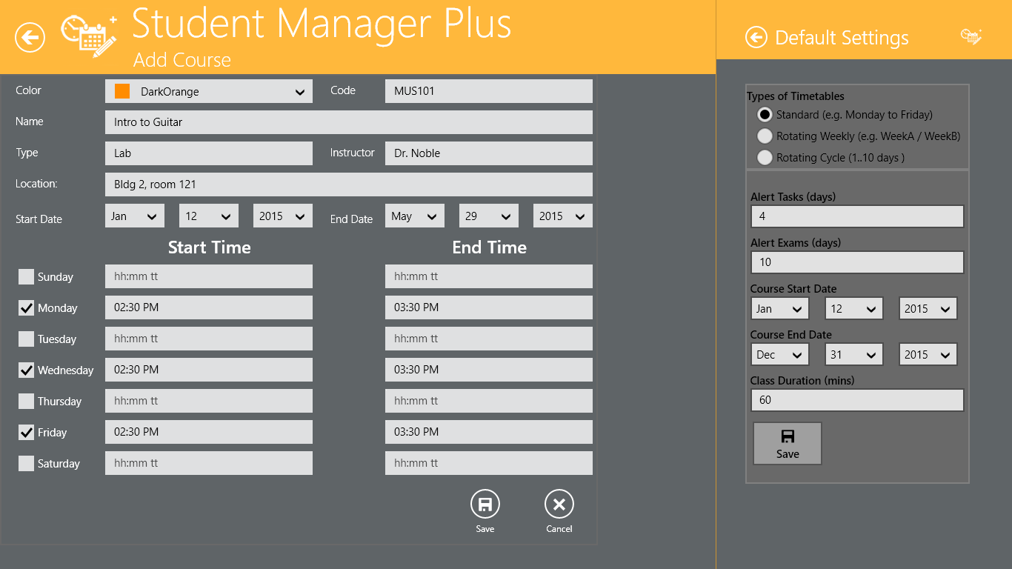Click the main back arrow icon

[30, 37]
